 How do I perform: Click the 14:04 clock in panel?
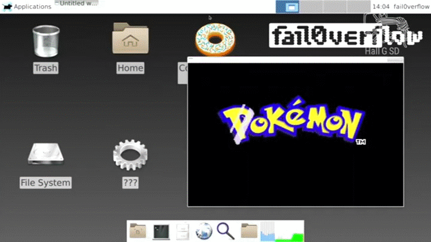click(380, 7)
